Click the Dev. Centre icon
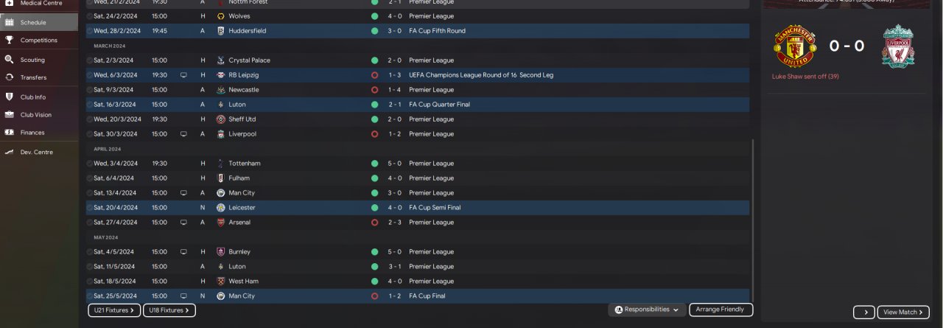Viewport: 943px width, 328px height. (x=9, y=152)
